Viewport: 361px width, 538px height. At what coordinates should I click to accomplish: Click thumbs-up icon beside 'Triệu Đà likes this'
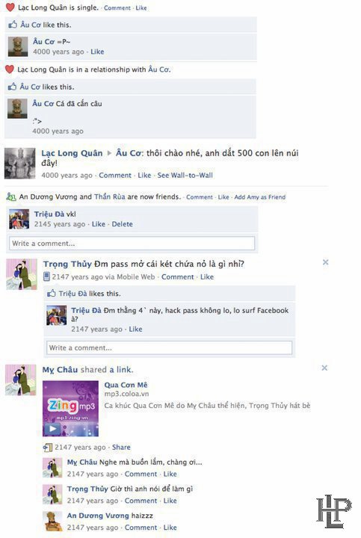51,294
